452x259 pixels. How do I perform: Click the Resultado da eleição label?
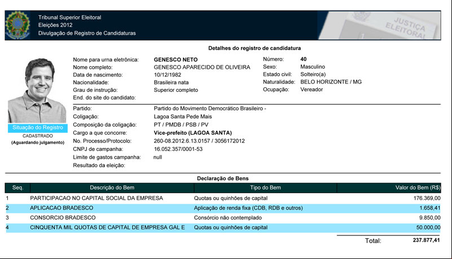pos(99,165)
